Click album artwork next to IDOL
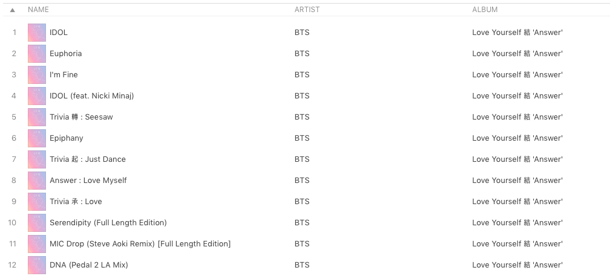The image size is (610, 276). point(37,33)
